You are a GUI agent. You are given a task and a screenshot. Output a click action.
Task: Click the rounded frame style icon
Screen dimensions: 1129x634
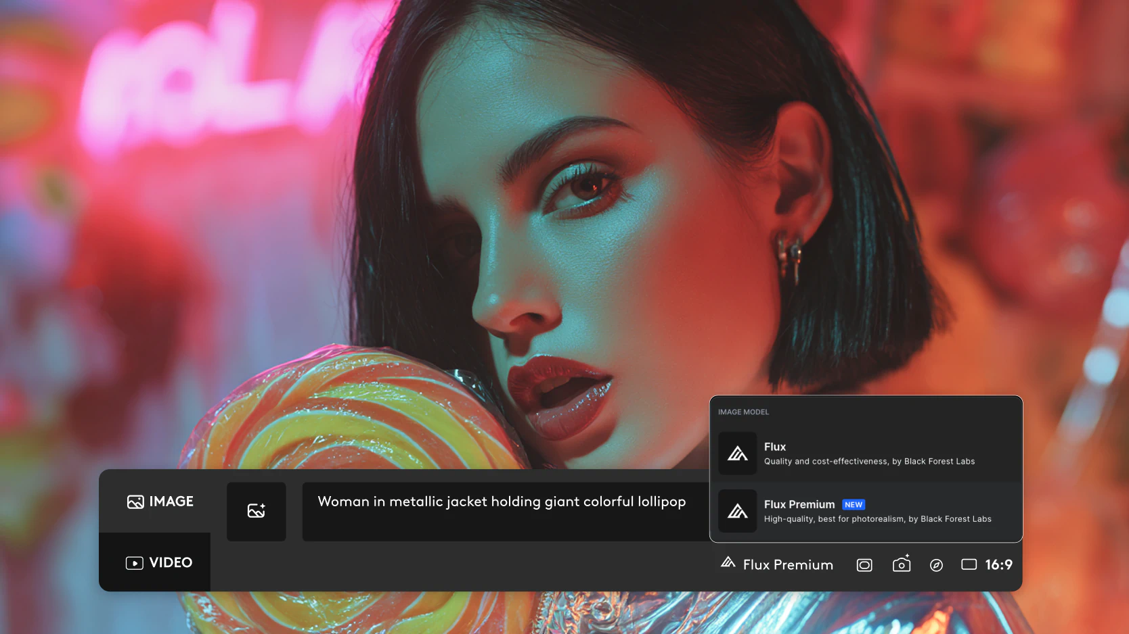(864, 565)
